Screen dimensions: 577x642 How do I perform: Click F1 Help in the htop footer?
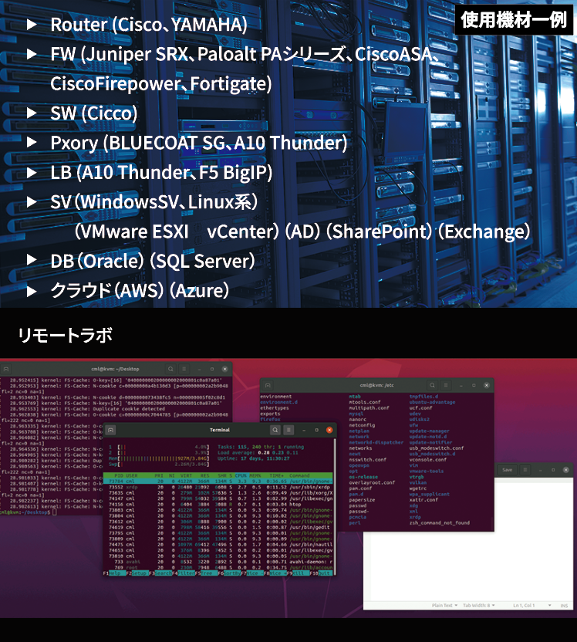114,573
